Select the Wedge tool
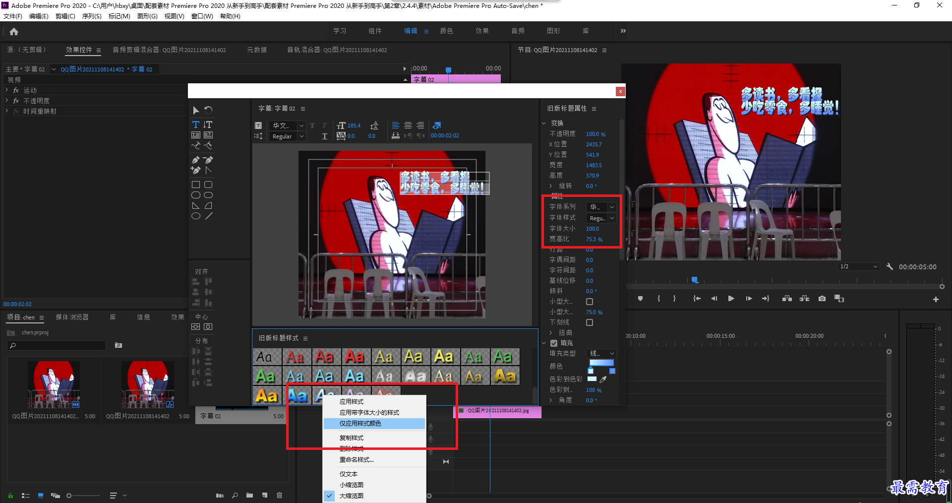This screenshot has height=503, width=952. coord(196,205)
